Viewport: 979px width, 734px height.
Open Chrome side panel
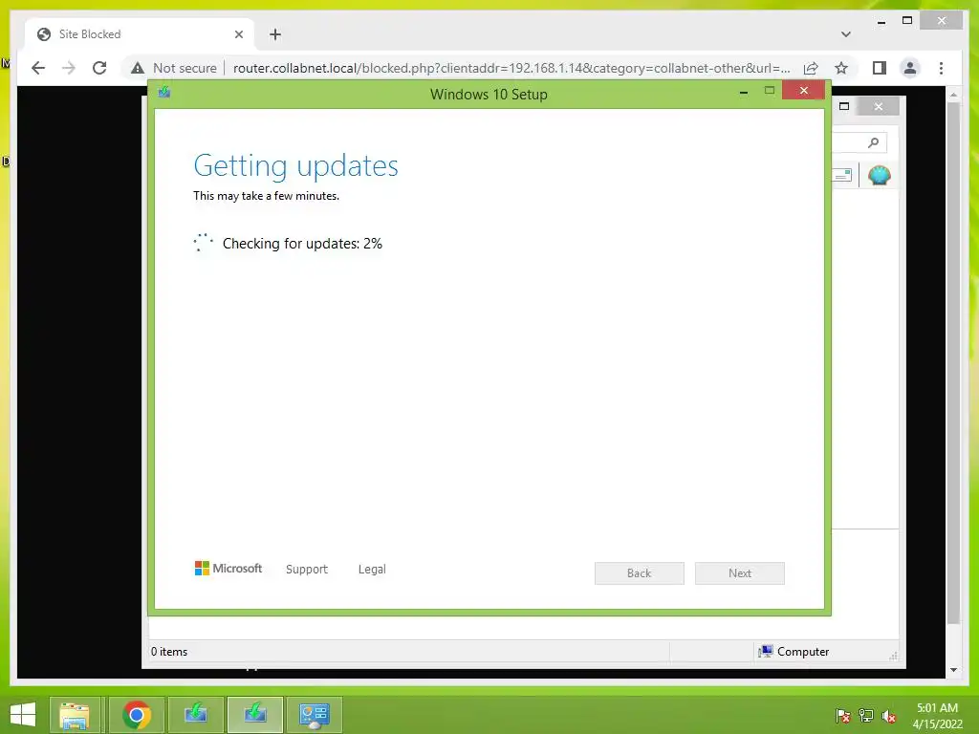click(880, 68)
